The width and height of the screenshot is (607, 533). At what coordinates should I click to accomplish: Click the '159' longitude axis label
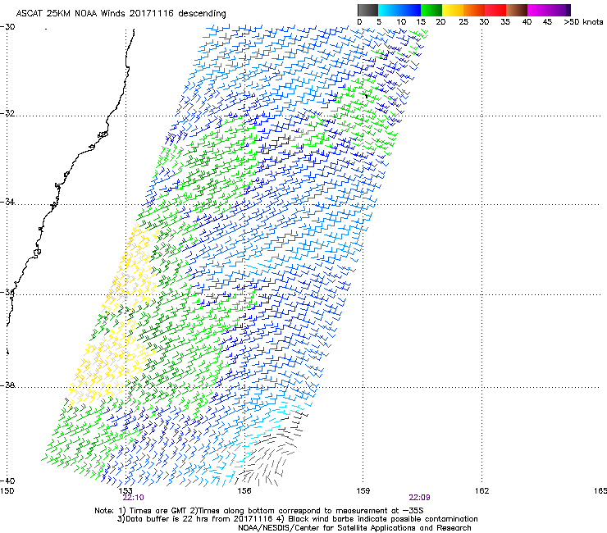coord(363,491)
